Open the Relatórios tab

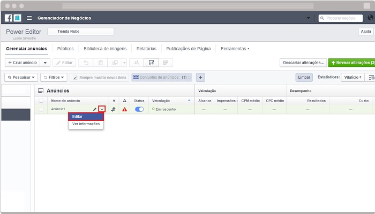pyautogui.click(x=146, y=49)
